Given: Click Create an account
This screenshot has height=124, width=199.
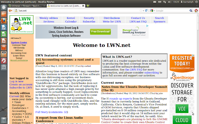Looking at the screenshot, I should (21, 85).
